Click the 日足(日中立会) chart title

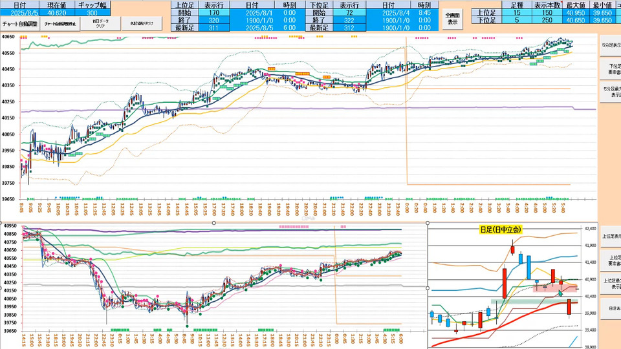[501, 229]
